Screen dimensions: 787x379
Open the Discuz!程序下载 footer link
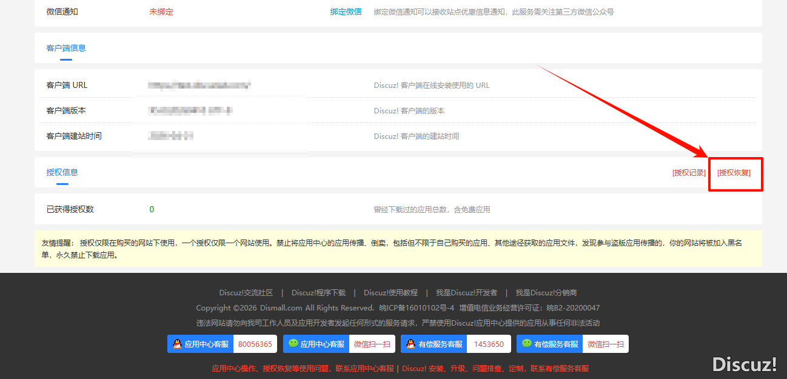point(318,292)
